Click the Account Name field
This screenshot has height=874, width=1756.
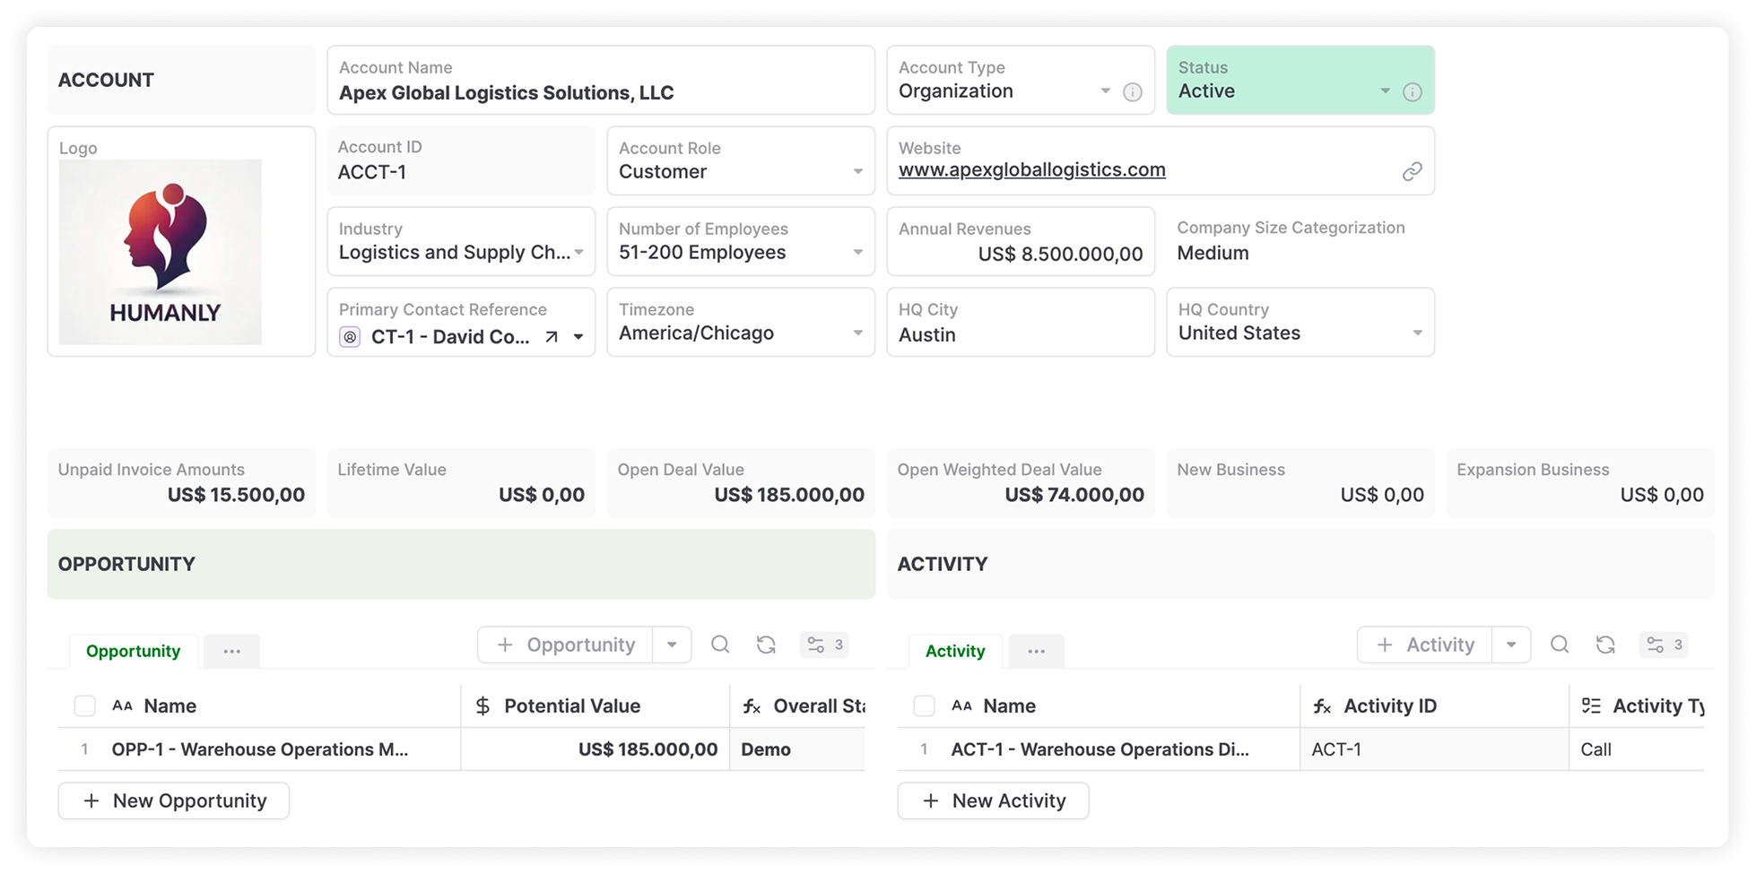click(x=601, y=81)
